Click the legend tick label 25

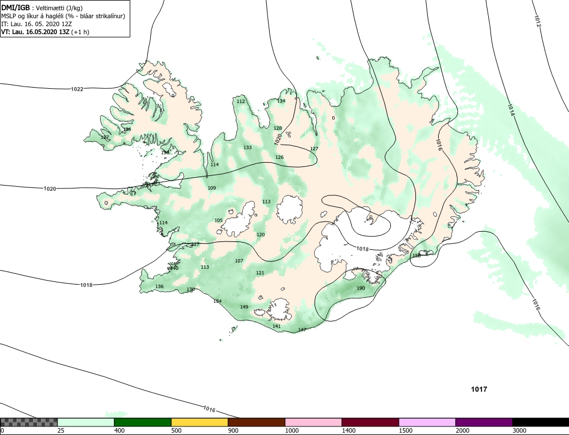pyautogui.click(x=61, y=430)
